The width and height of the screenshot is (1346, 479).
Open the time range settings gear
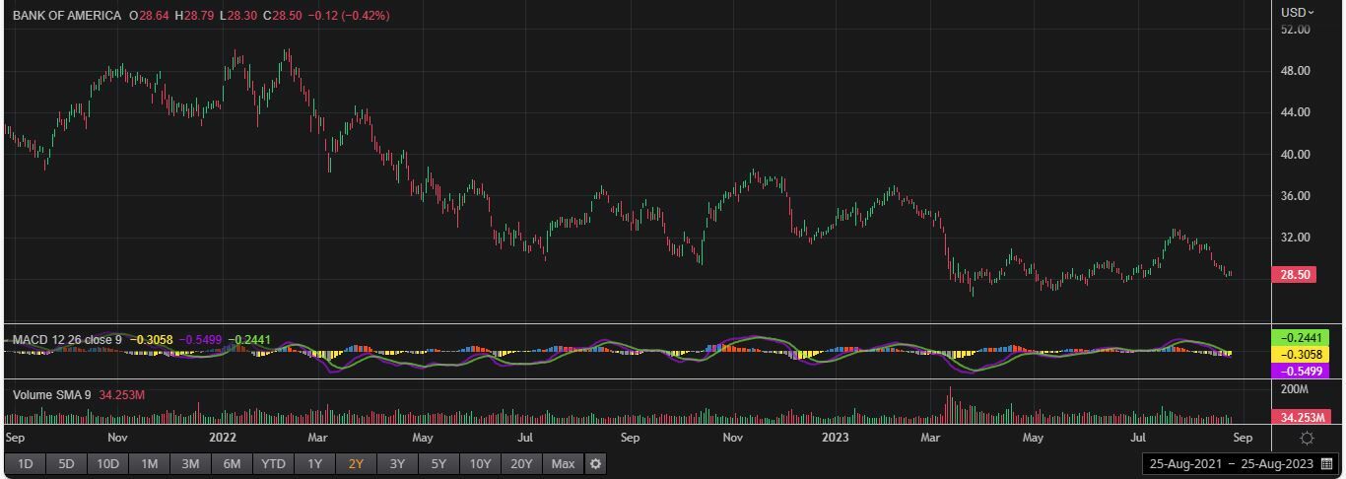pos(595,463)
